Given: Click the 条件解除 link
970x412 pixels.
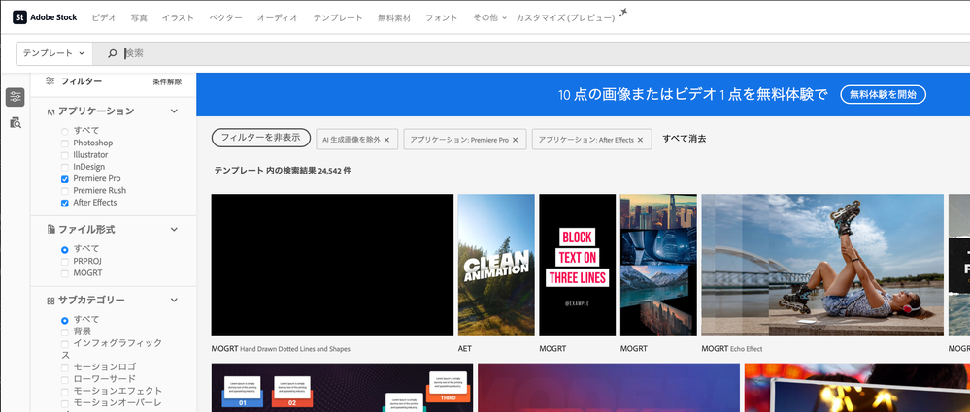Looking at the screenshot, I should pyautogui.click(x=167, y=81).
